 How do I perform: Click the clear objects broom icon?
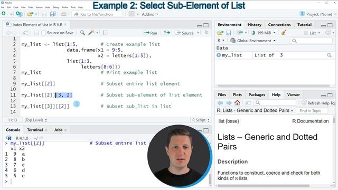(284, 33)
